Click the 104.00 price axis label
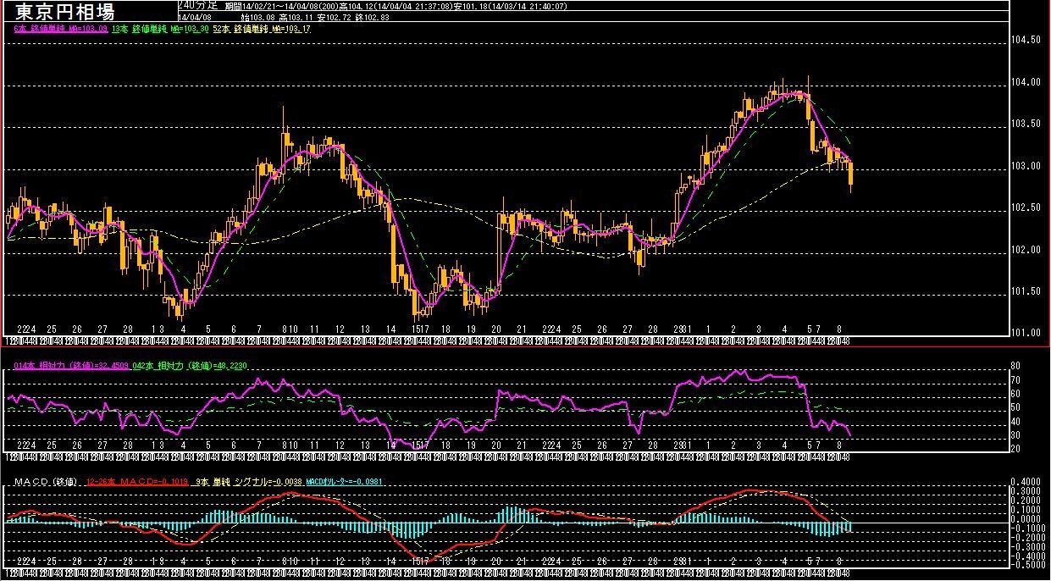 (1027, 82)
